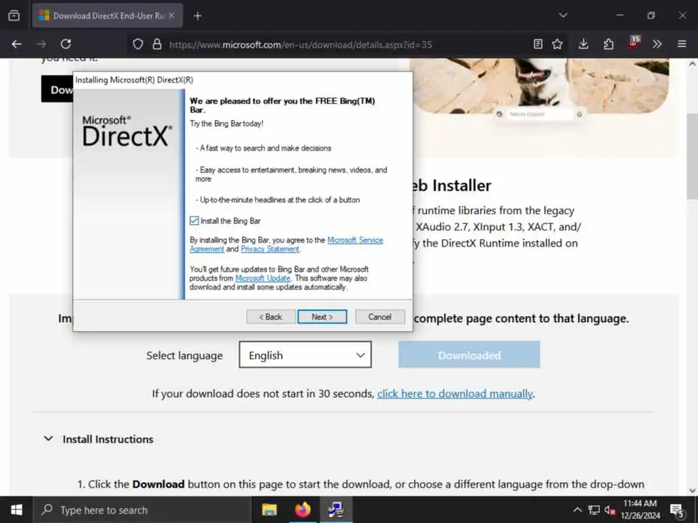Show more toolbar tools chevron
The image size is (698, 523).
(x=657, y=44)
